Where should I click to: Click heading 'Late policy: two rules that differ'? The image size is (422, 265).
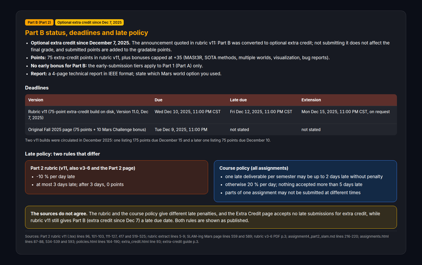click(63, 154)
